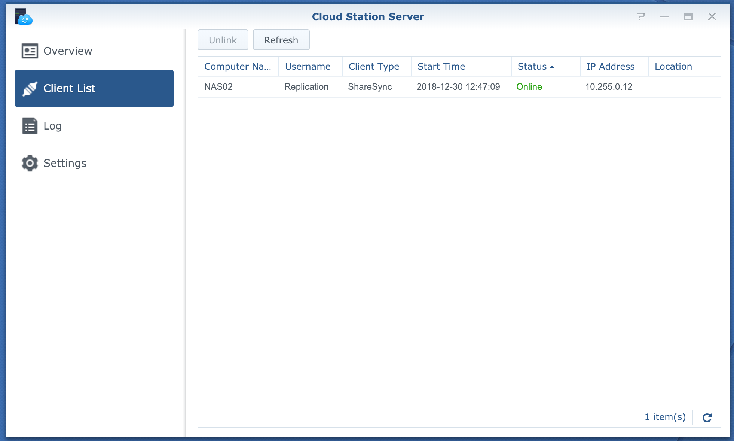Open the Settings gear icon
734x441 pixels.
30,163
